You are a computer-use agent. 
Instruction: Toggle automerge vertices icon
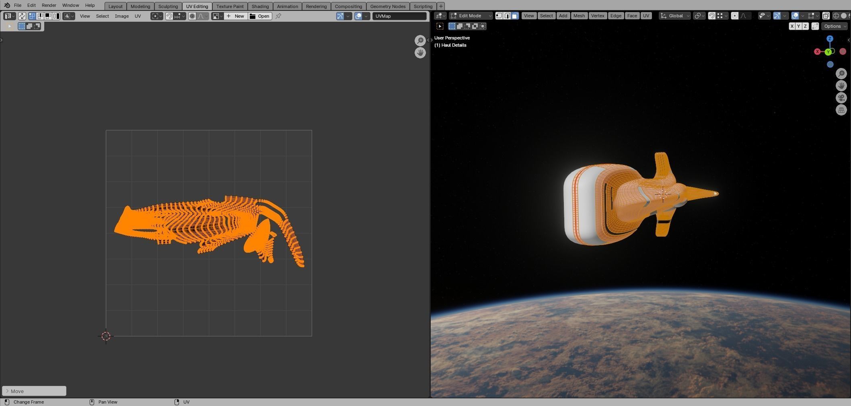[815, 26]
